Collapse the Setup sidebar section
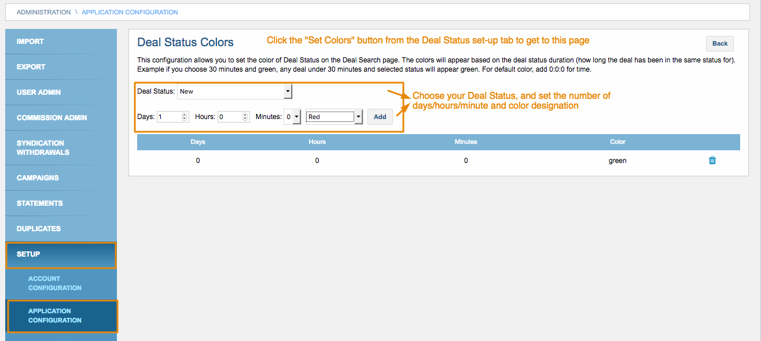 pos(61,255)
